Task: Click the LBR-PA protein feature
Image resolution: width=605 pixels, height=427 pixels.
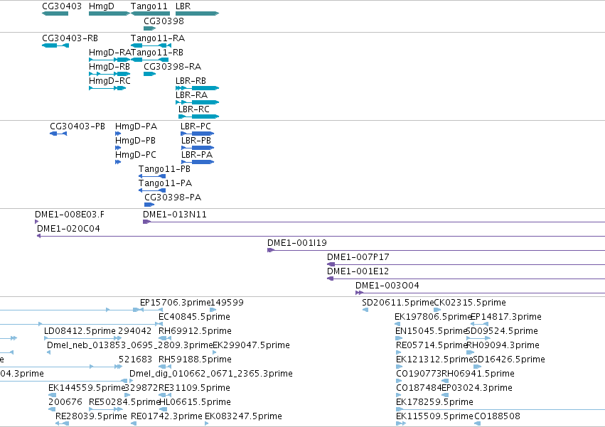Action: [198, 162]
